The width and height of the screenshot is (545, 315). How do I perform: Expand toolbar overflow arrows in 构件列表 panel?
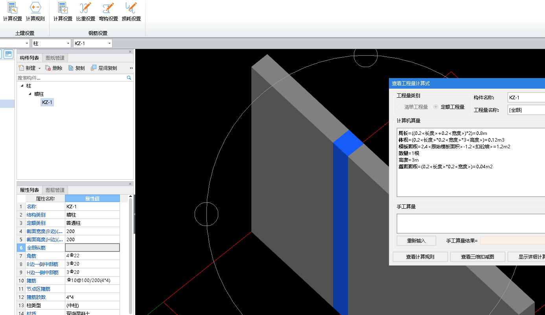(131, 68)
